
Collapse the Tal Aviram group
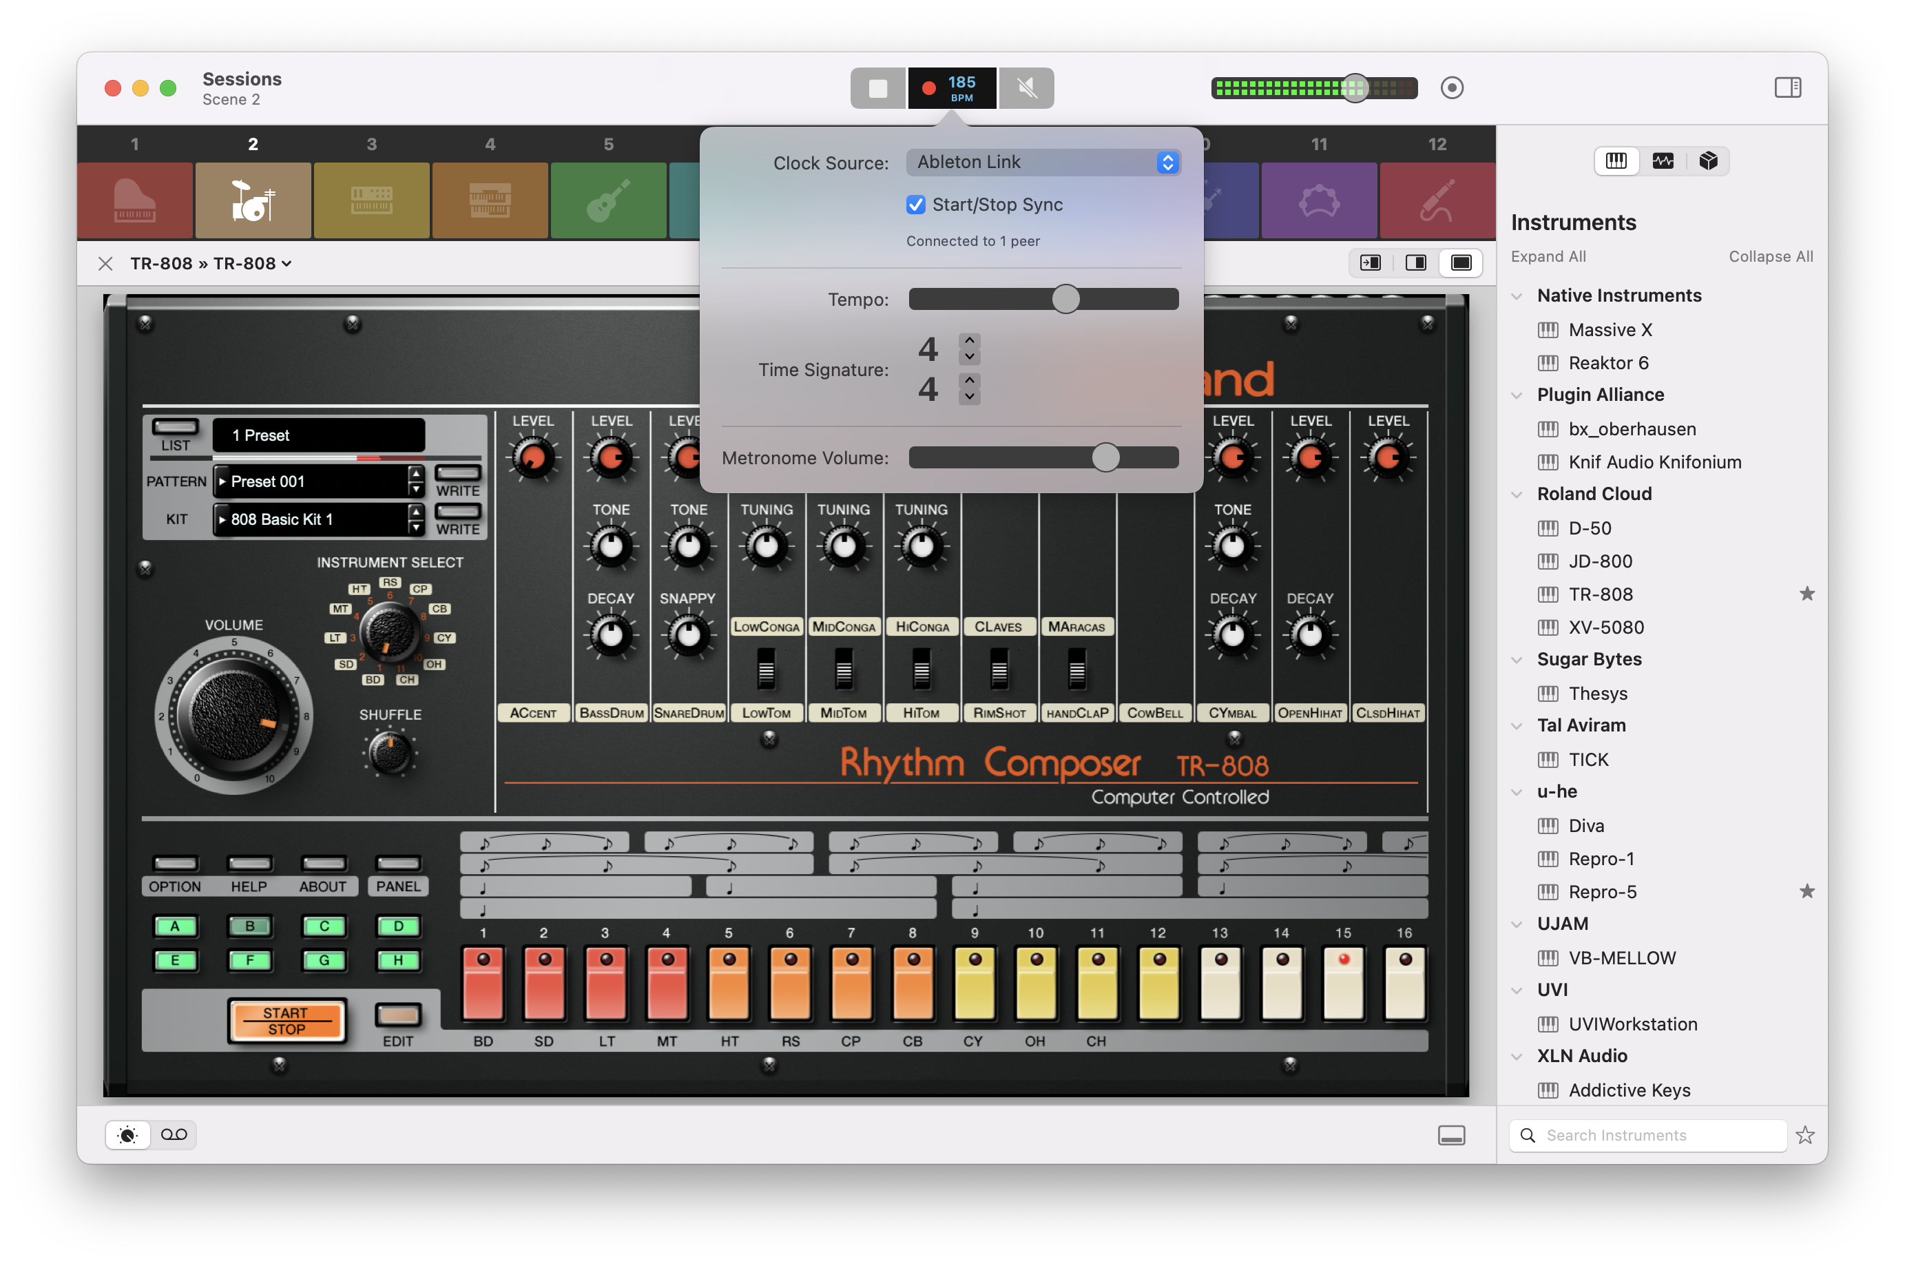coord(1517,727)
